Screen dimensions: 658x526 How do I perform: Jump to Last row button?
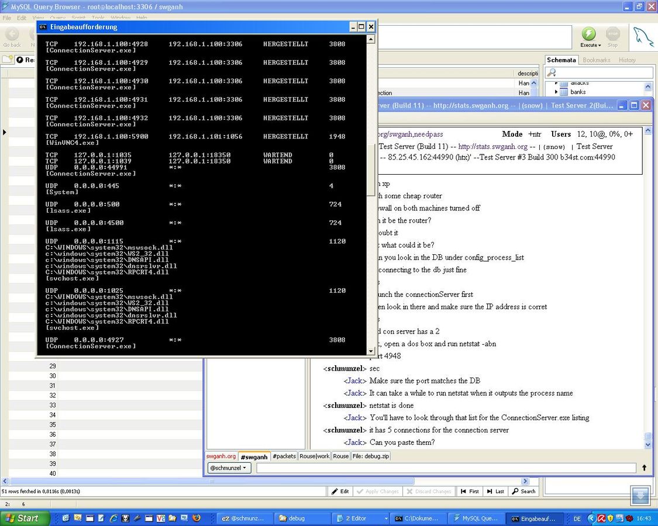(495, 492)
